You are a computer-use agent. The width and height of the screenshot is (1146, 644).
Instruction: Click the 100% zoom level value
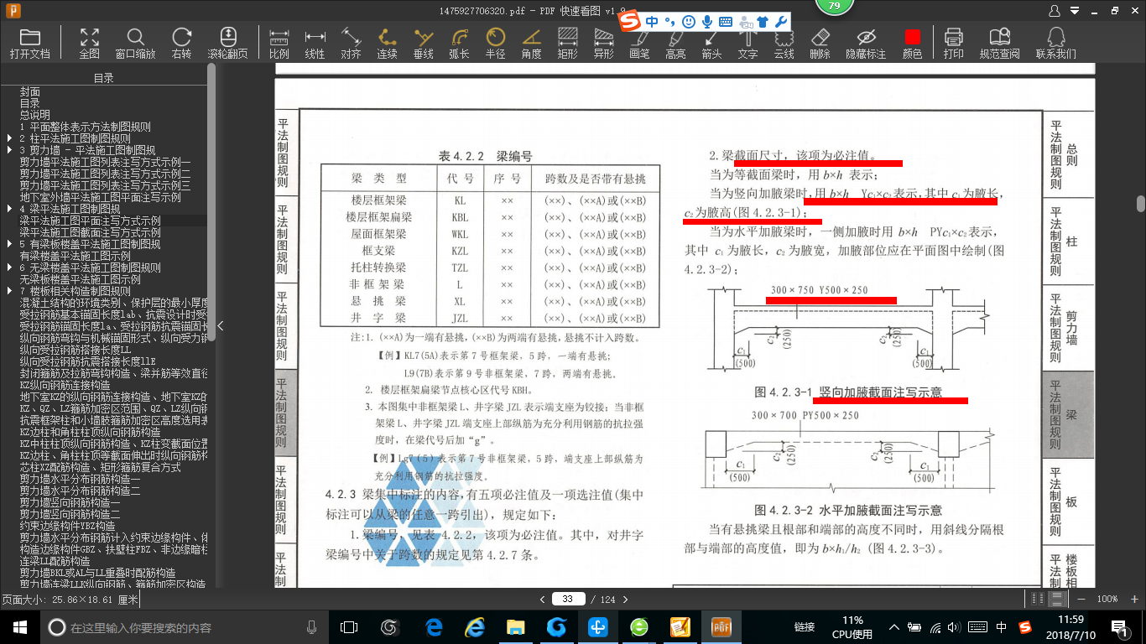1107,599
